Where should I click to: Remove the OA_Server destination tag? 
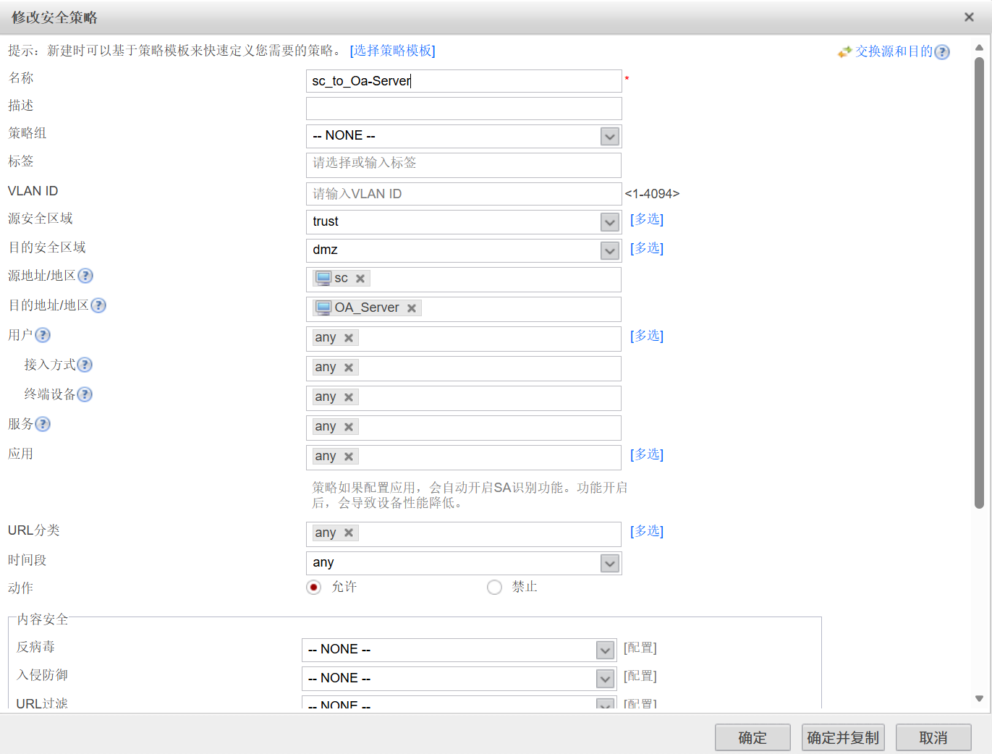click(411, 308)
